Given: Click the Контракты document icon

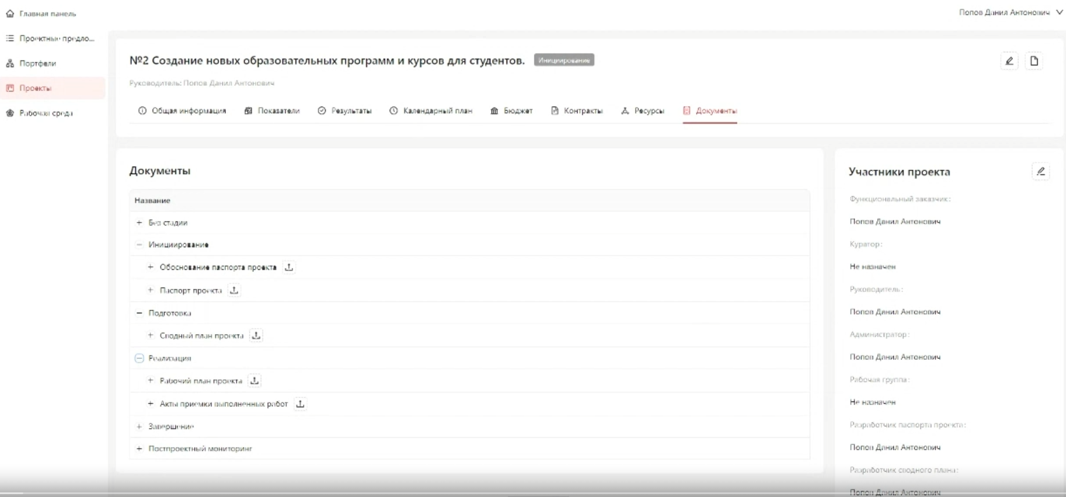Looking at the screenshot, I should [x=555, y=111].
